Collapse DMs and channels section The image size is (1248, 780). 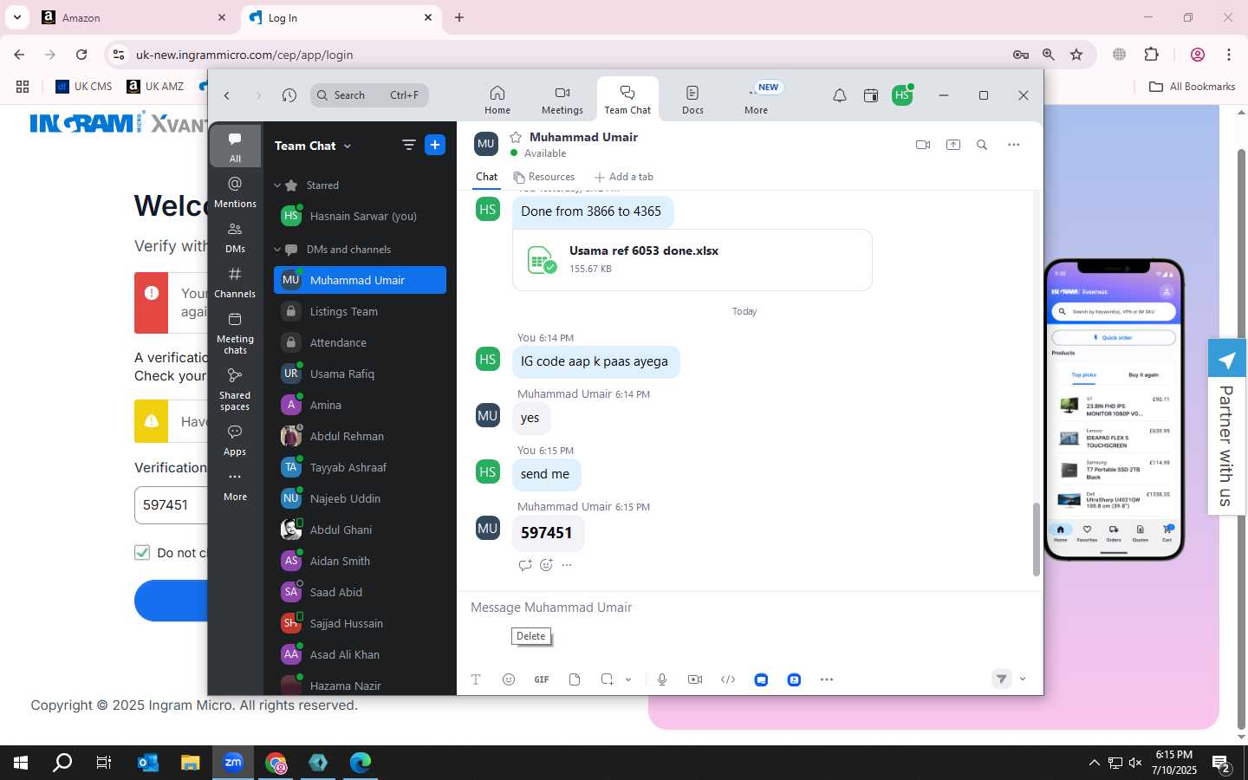pos(277,250)
